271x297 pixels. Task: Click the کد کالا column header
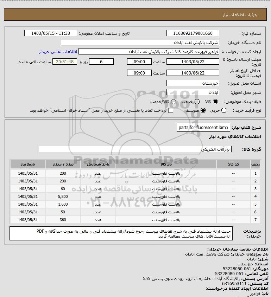click(x=233, y=164)
